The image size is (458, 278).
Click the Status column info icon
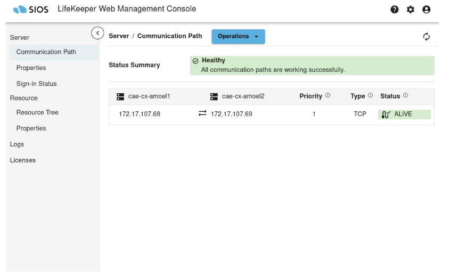(405, 96)
